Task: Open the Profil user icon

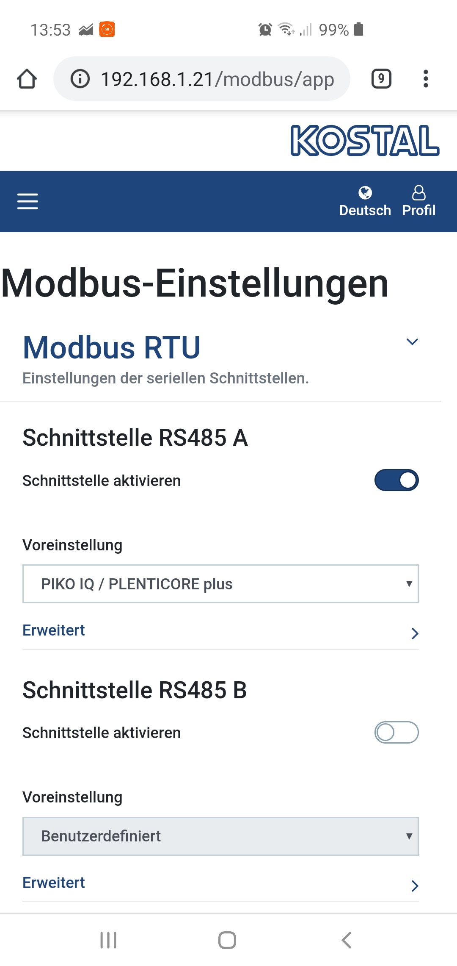Action: [418, 193]
